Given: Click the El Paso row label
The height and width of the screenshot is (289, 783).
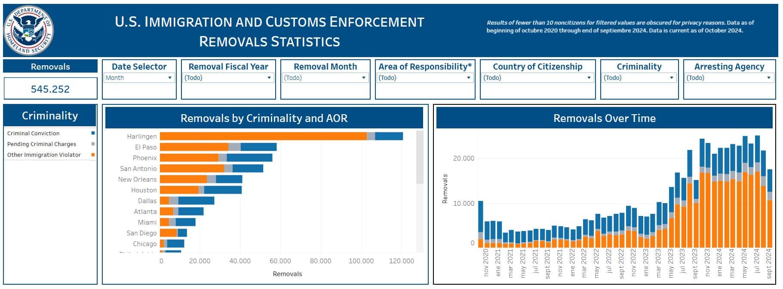Looking at the screenshot, I should [146, 147].
